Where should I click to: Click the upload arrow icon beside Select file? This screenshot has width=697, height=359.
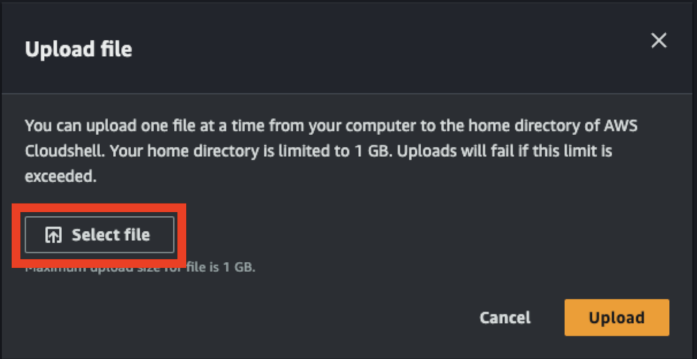pos(54,235)
